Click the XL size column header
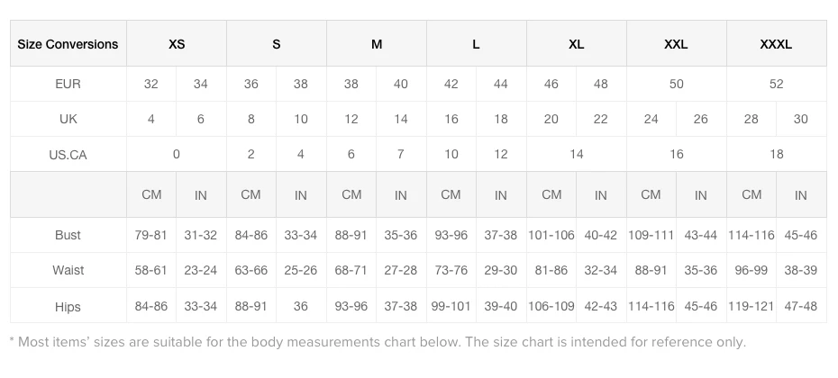 point(577,44)
